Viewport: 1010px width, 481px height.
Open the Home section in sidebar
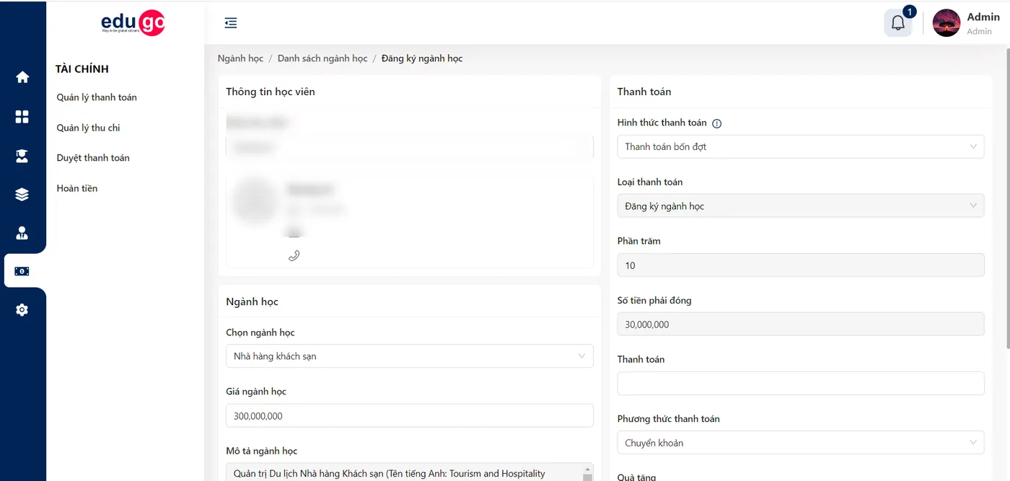(22, 77)
